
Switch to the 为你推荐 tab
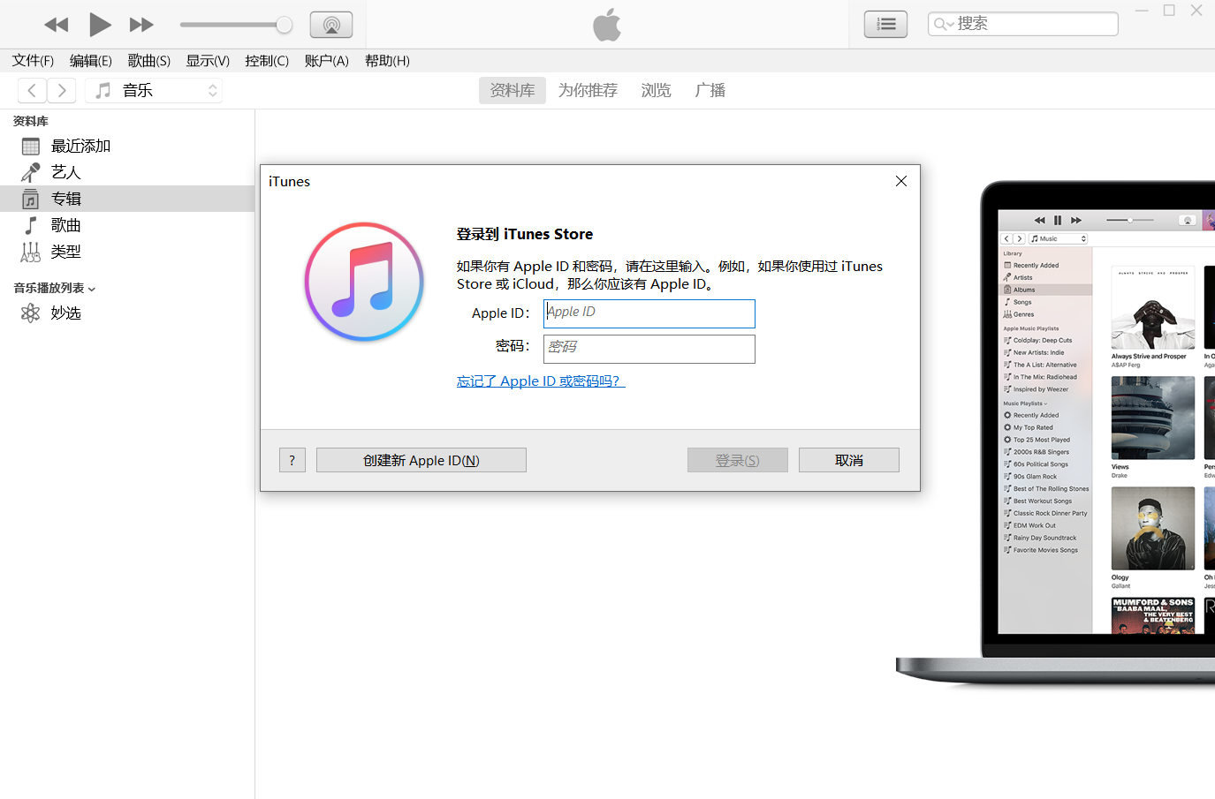[588, 90]
